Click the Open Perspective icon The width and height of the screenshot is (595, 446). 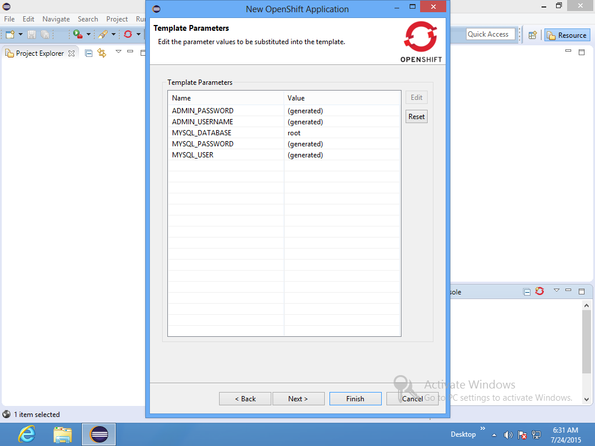tap(532, 35)
